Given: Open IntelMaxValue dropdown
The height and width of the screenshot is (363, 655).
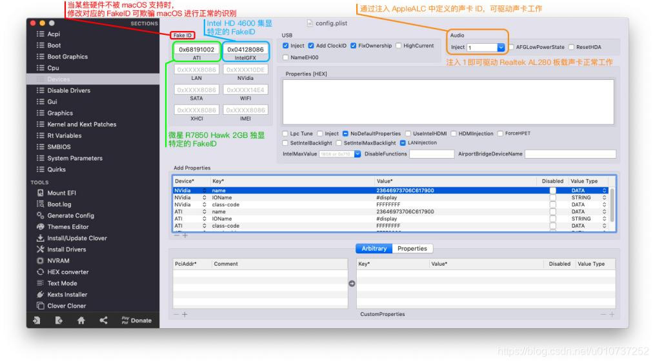Looking at the screenshot, I should [x=358, y=154].
